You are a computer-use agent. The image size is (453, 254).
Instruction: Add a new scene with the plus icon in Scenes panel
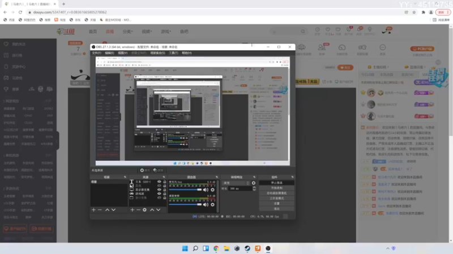[93, 210]
